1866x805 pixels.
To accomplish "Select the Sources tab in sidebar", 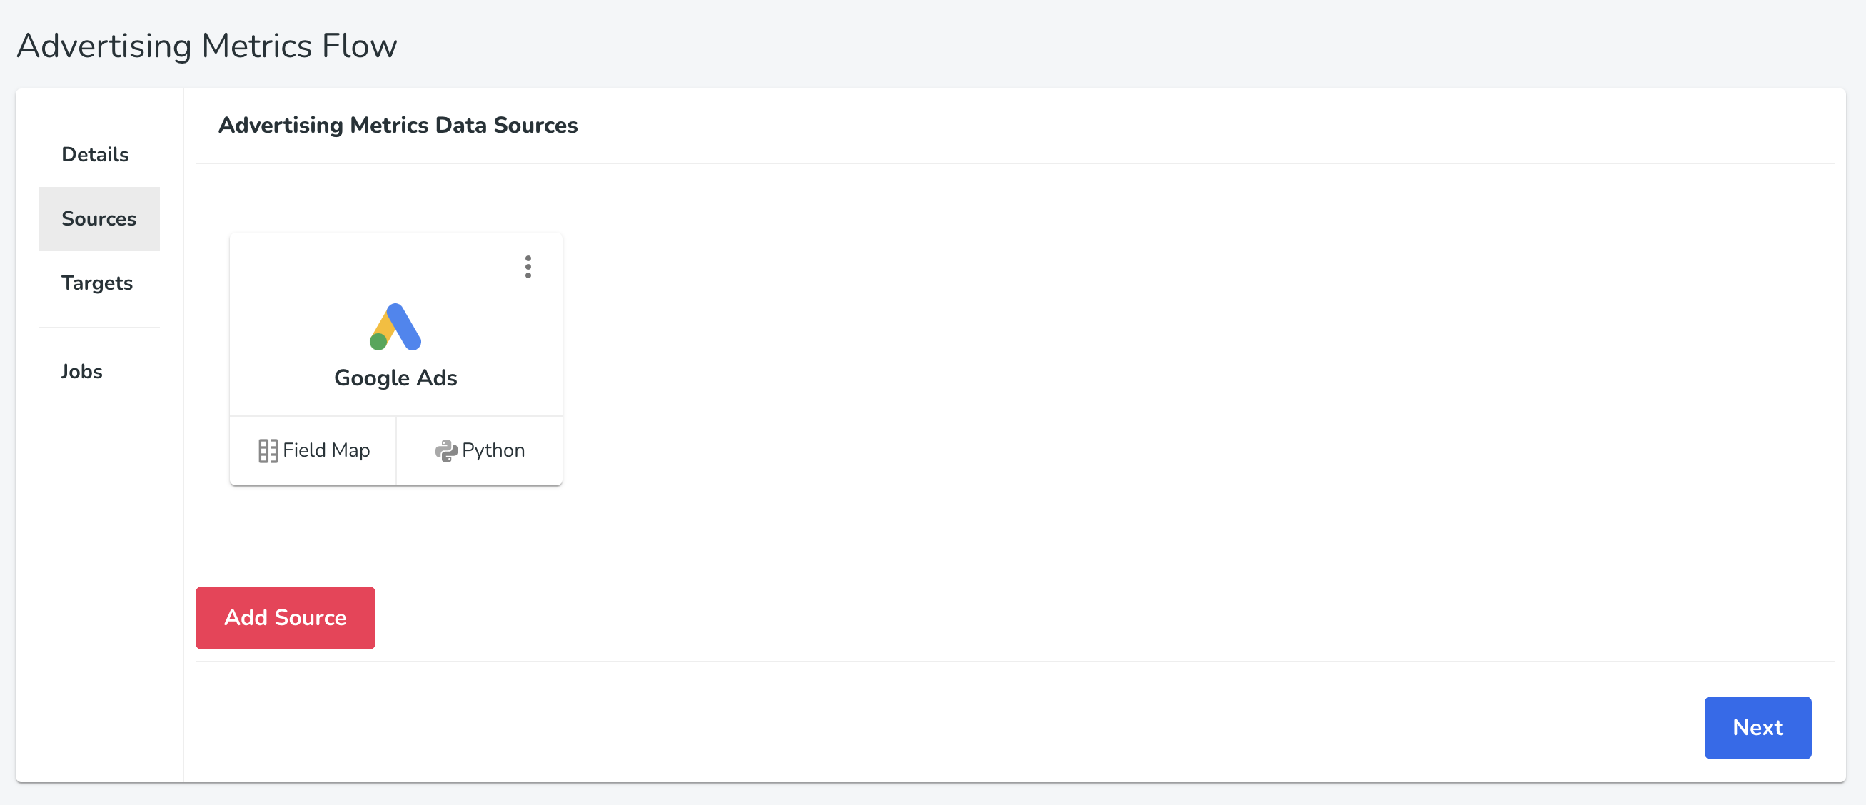I will point(99,218).
